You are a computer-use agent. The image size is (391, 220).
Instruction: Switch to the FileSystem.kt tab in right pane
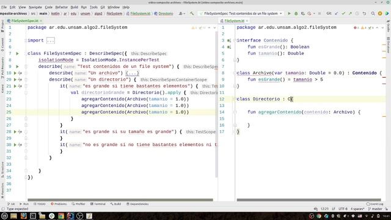click(234, 21)
